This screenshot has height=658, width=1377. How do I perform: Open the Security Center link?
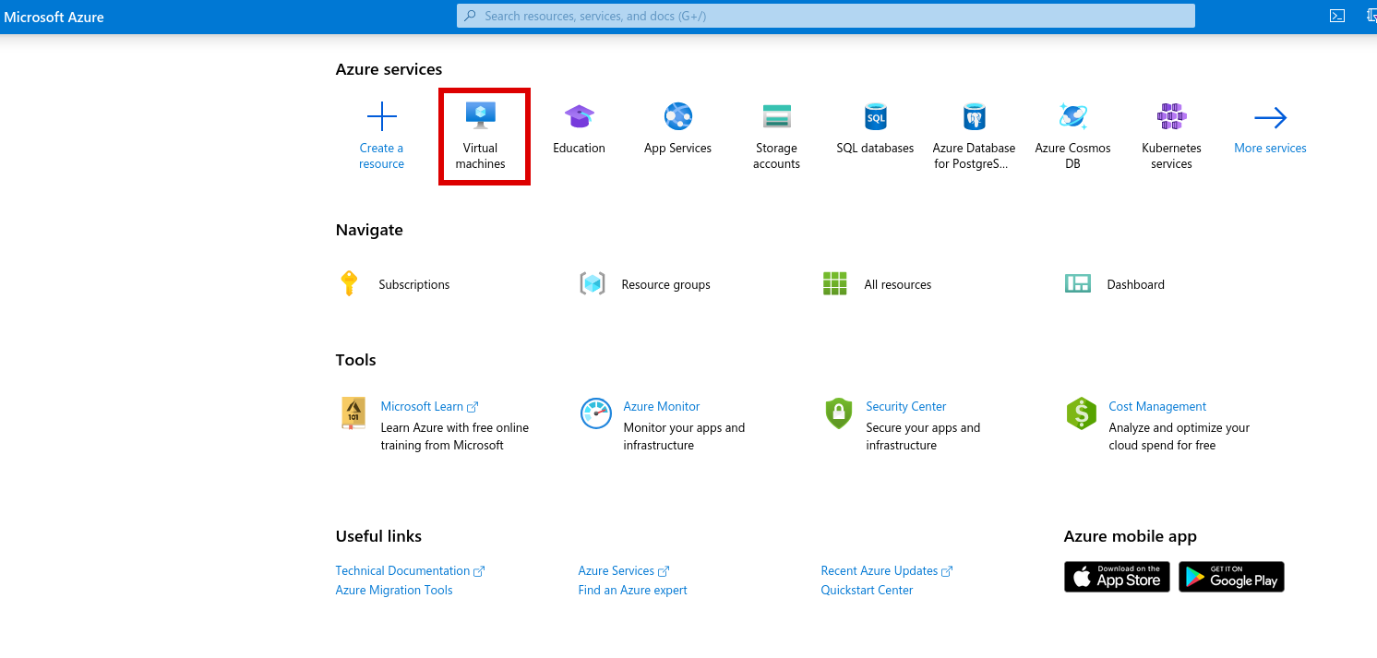tap(906, 406)
